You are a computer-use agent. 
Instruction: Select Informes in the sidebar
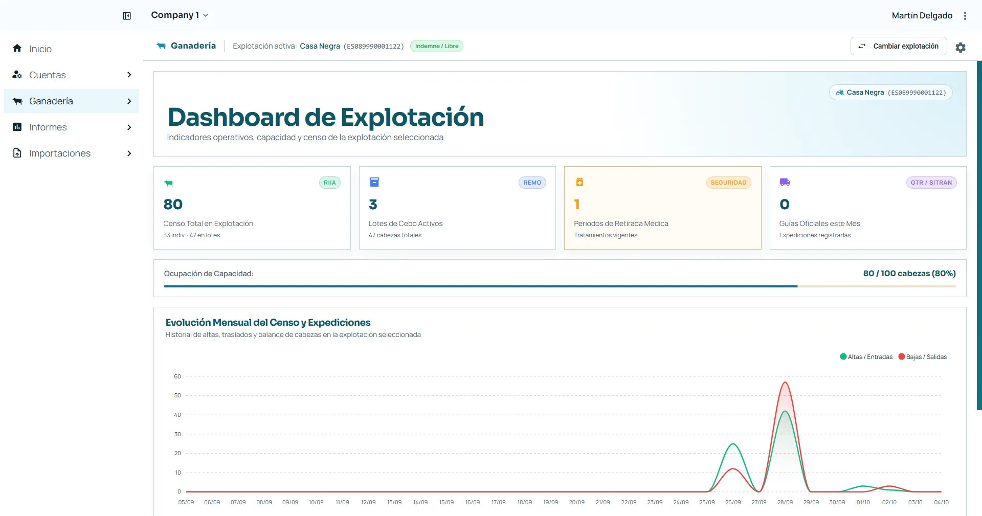coord(72,127)
